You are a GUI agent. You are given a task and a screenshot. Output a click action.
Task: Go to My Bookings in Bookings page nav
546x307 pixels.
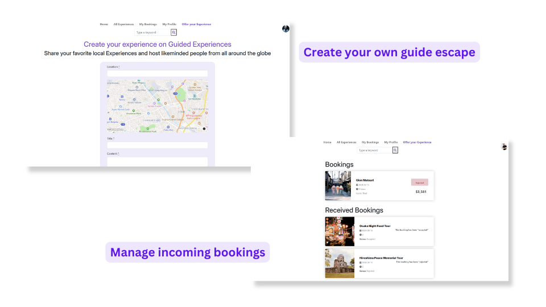click(370, 142)
